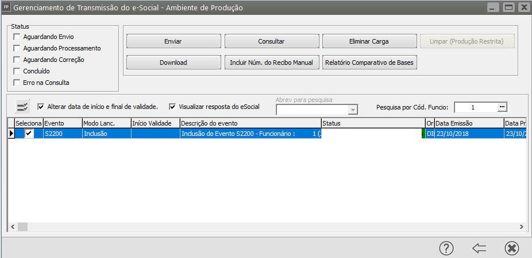Image resolution: width=532 pixels, height=258 pixels.
Task: Minimize the e-Social transmission window
Action: pyautogui.click(x=493, y=7)
